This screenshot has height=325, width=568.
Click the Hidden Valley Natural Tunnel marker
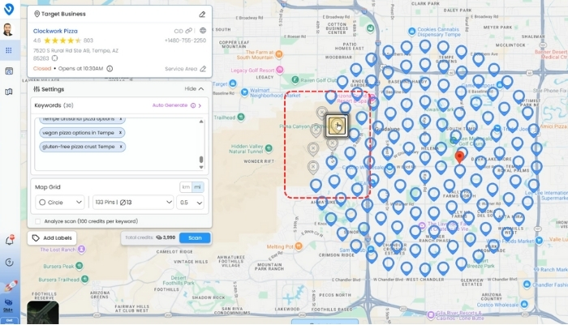click(x=269, y=148)
